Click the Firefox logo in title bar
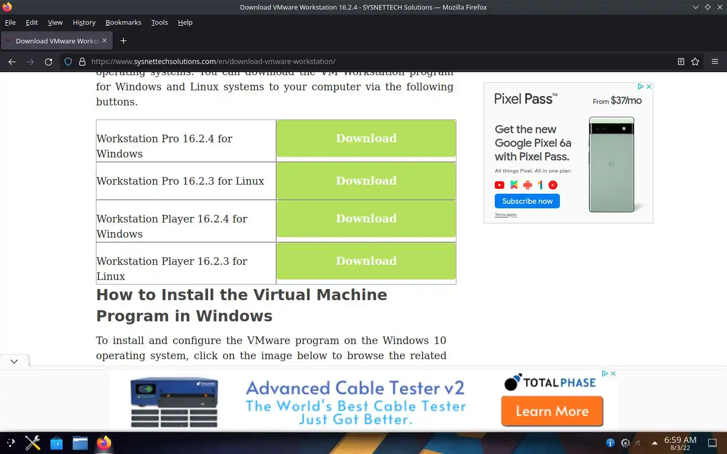Screen dimensions: 727x454 (x=7, y=7)
